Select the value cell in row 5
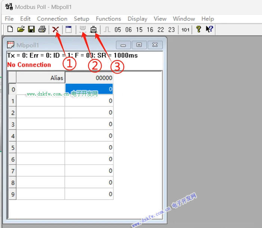Image resolution: width=262 pixels, height=228 pixels. pyautogui.click(x=89, y=147)
